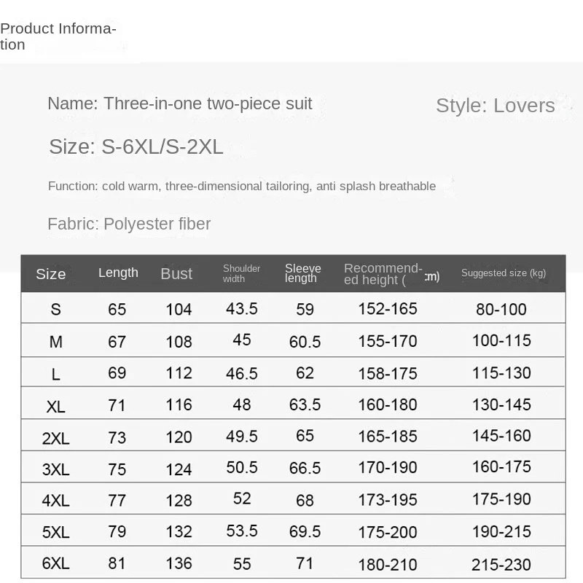The image size is (583, 583).
Task: Select the 6XL size row label
Action: [x=56, y=564]
